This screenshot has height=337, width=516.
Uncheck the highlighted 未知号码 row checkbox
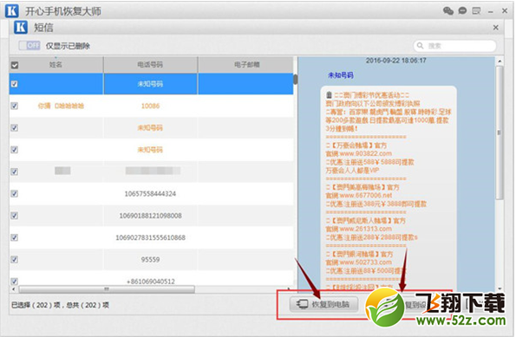point(15,84)
